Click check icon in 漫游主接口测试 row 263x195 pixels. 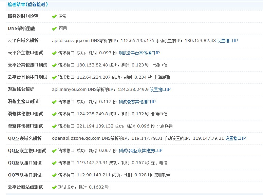click(54, 102)
